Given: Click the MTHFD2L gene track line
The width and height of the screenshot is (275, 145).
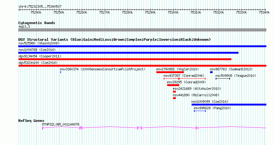Looking at the screenshot, I should (x=154, y=128).
